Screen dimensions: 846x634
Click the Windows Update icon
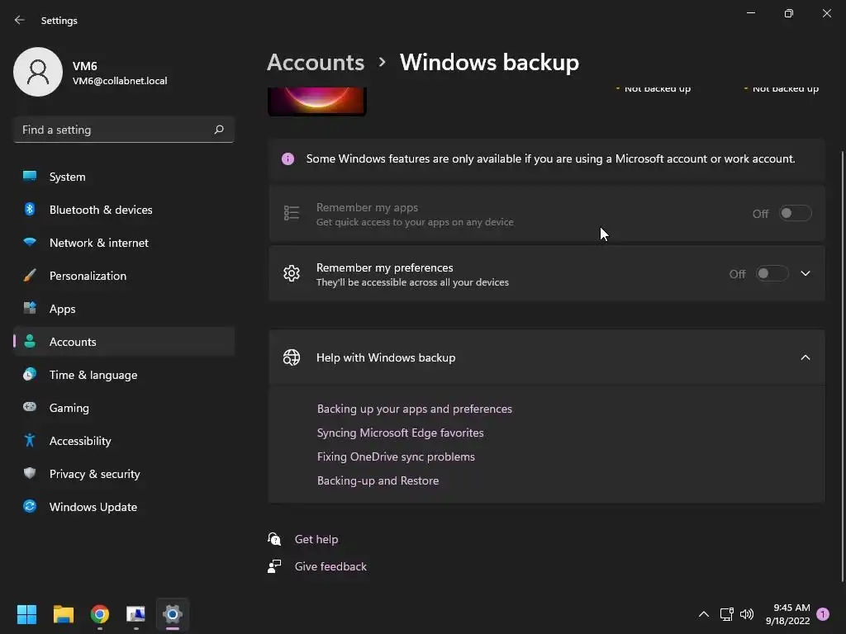click(30, 507)
